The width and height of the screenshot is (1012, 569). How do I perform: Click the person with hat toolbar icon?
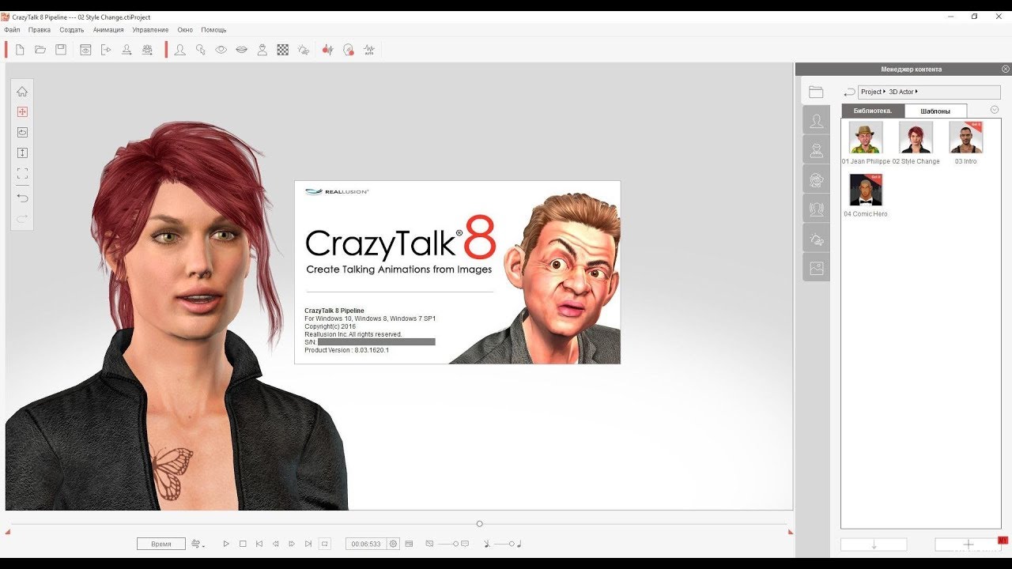tap(262, 50)
